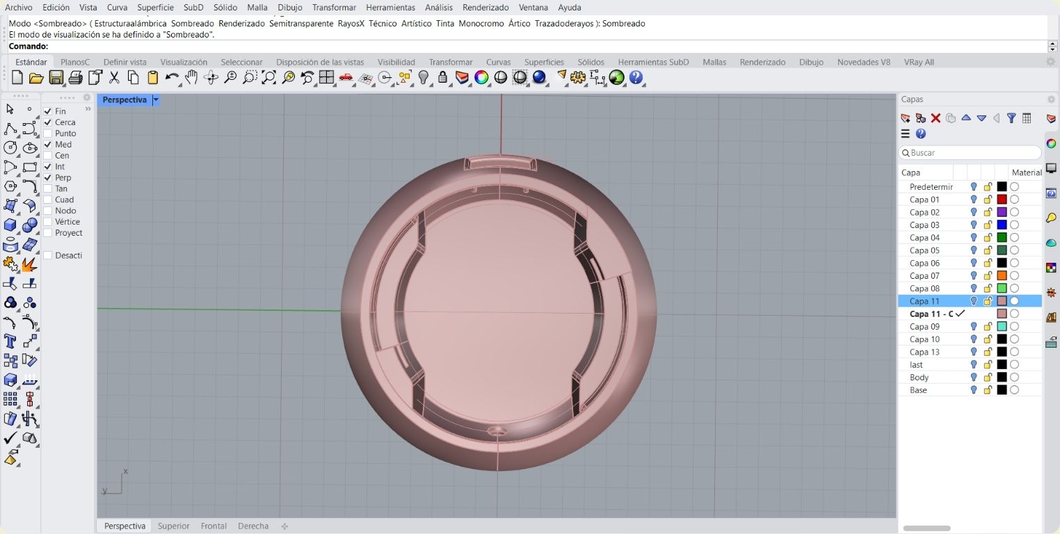Open the layer filter funnel icon
This screenshot has height=534, width=1060.
pyautogui.click(x=1011, y=118)
